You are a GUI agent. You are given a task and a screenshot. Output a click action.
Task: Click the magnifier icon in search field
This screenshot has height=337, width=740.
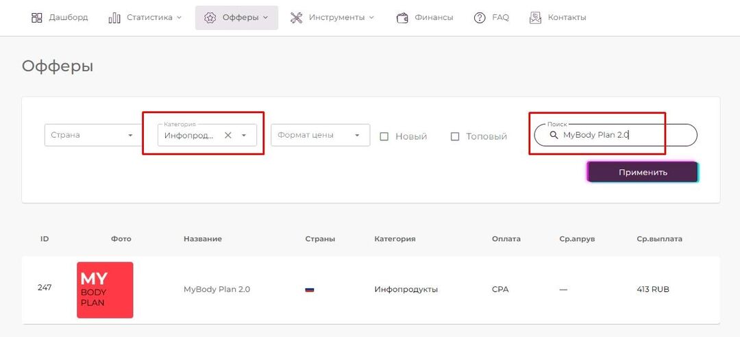tap(554, 136)
